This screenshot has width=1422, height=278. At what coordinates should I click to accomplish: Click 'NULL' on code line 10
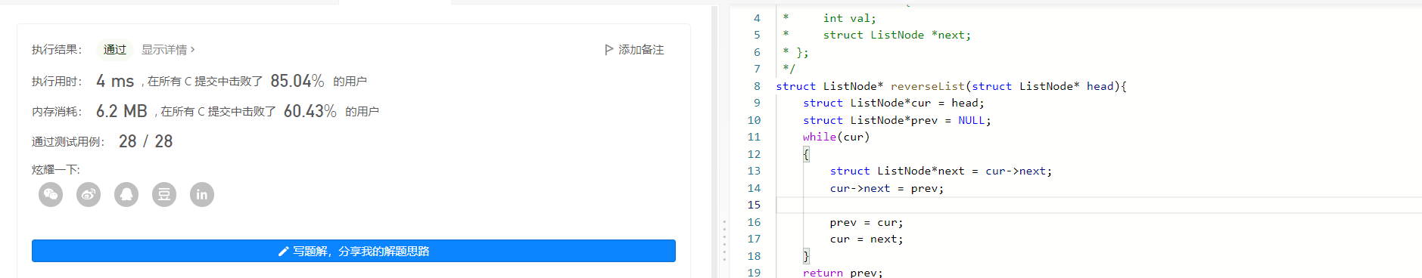(972, 120)
